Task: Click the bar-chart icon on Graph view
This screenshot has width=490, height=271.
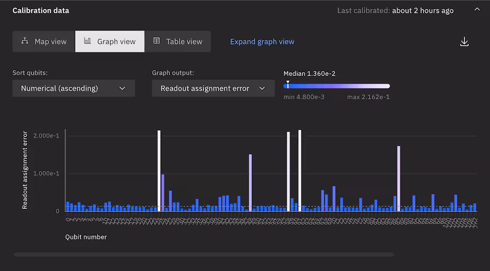Action: (87, 40)
